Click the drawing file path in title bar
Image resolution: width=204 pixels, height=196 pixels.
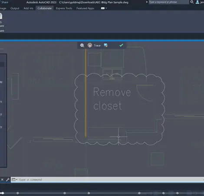click(94, 2)
